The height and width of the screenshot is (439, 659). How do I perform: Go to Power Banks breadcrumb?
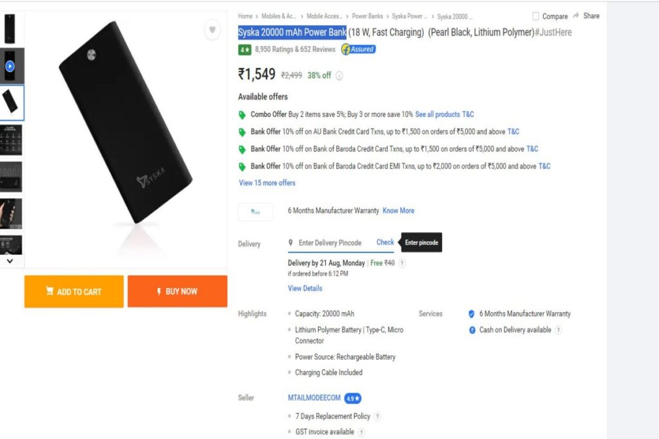367,16
